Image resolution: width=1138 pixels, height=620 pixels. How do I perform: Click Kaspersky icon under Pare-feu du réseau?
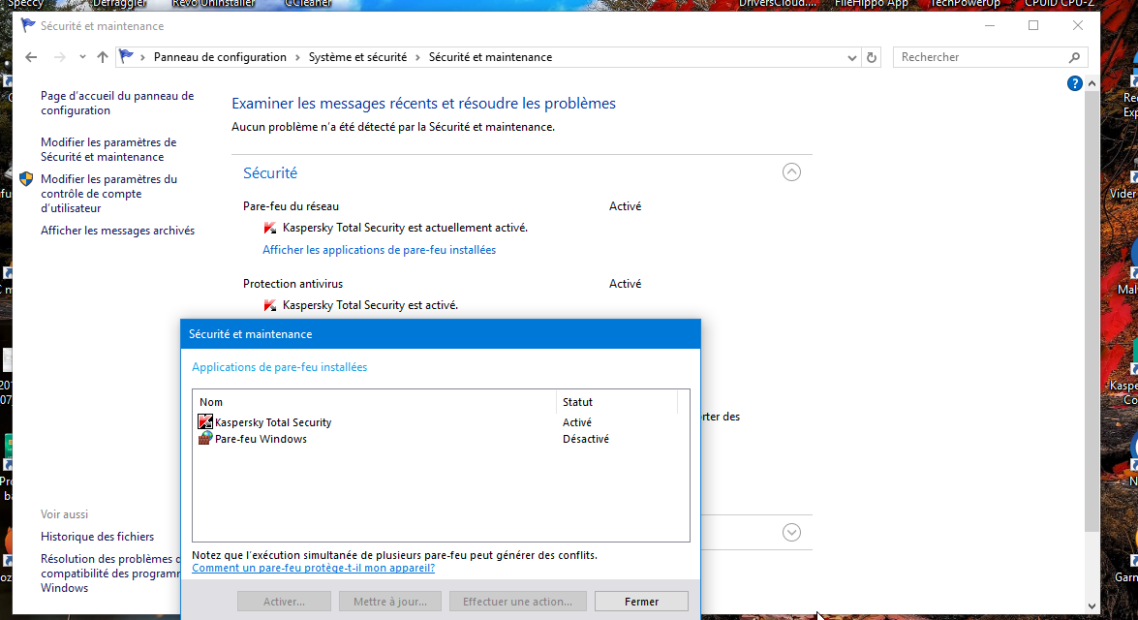tap(270, 228)
